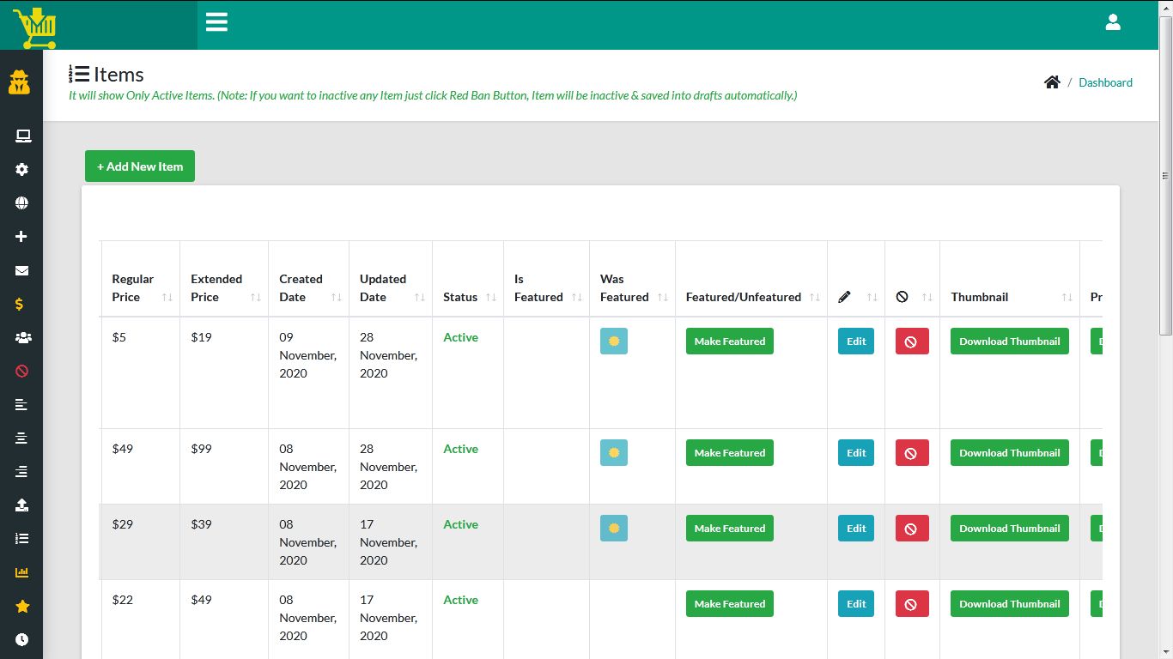1173x659 pixels.
Task: Click the Dashboard breadcrumb link
Action: pos(1105,82)
